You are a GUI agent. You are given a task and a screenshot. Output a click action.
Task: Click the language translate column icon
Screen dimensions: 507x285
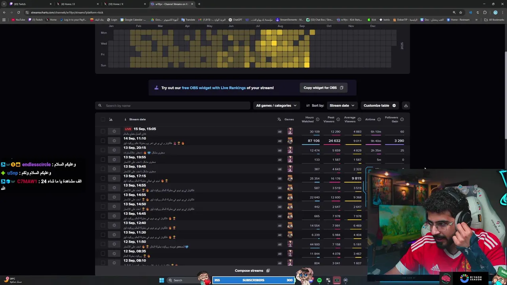pos(279,119)
